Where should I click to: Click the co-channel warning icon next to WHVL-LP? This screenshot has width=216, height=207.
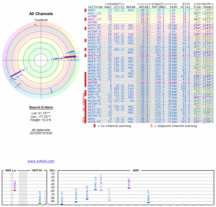(86, 19)
